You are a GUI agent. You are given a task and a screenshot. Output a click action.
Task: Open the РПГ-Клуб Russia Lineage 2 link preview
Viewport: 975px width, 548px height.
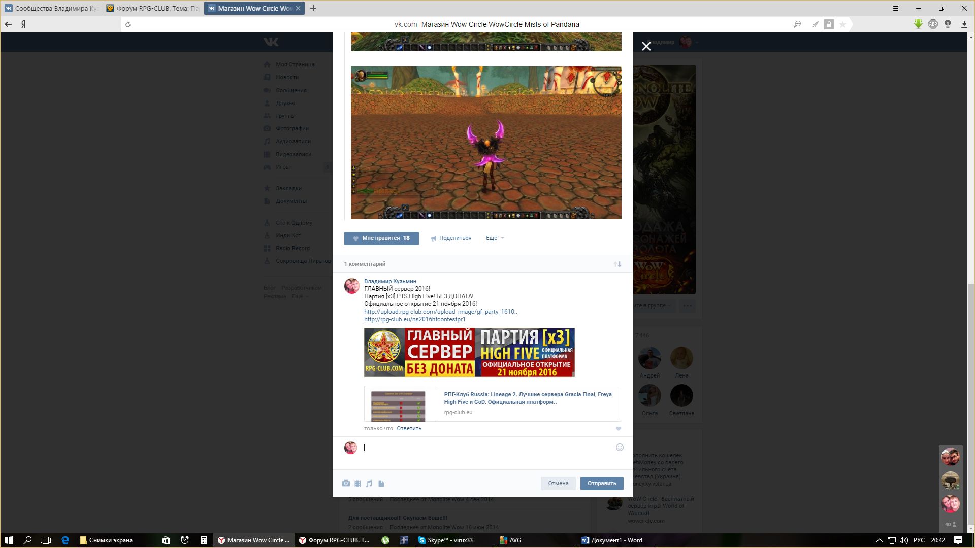[x=492, y=403]
